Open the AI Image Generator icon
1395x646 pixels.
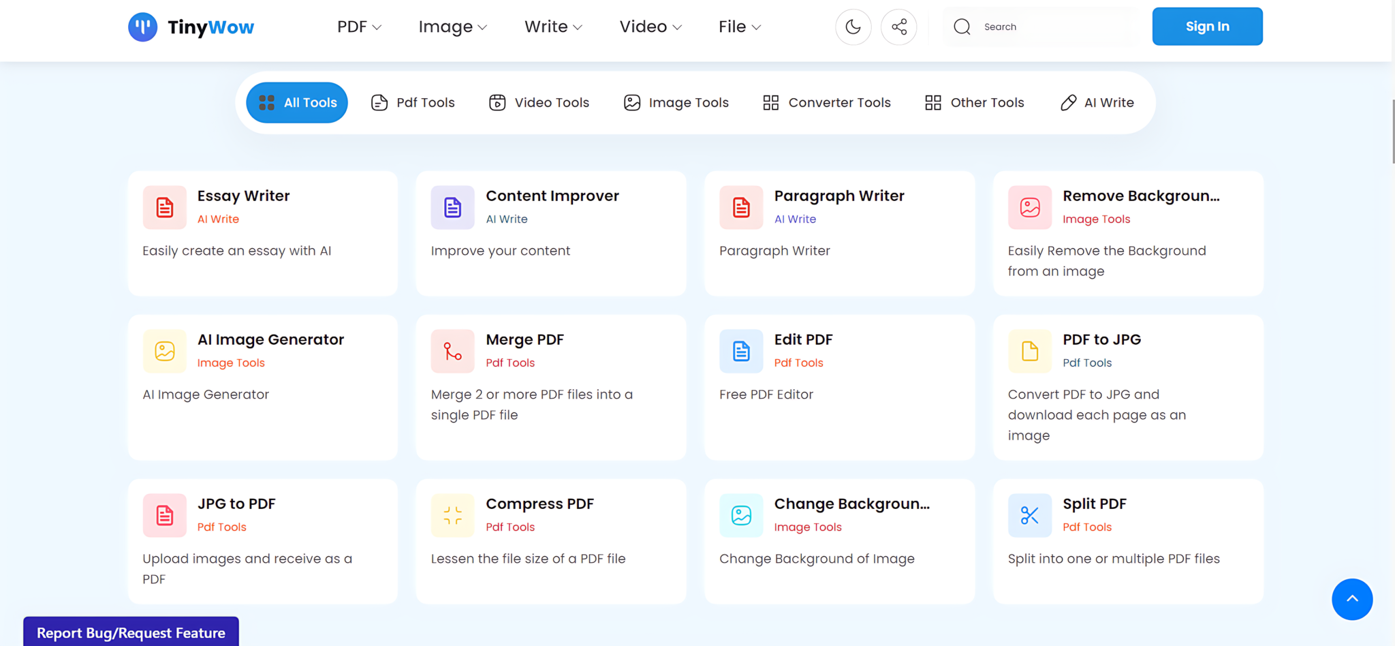[x=165, y=351]
